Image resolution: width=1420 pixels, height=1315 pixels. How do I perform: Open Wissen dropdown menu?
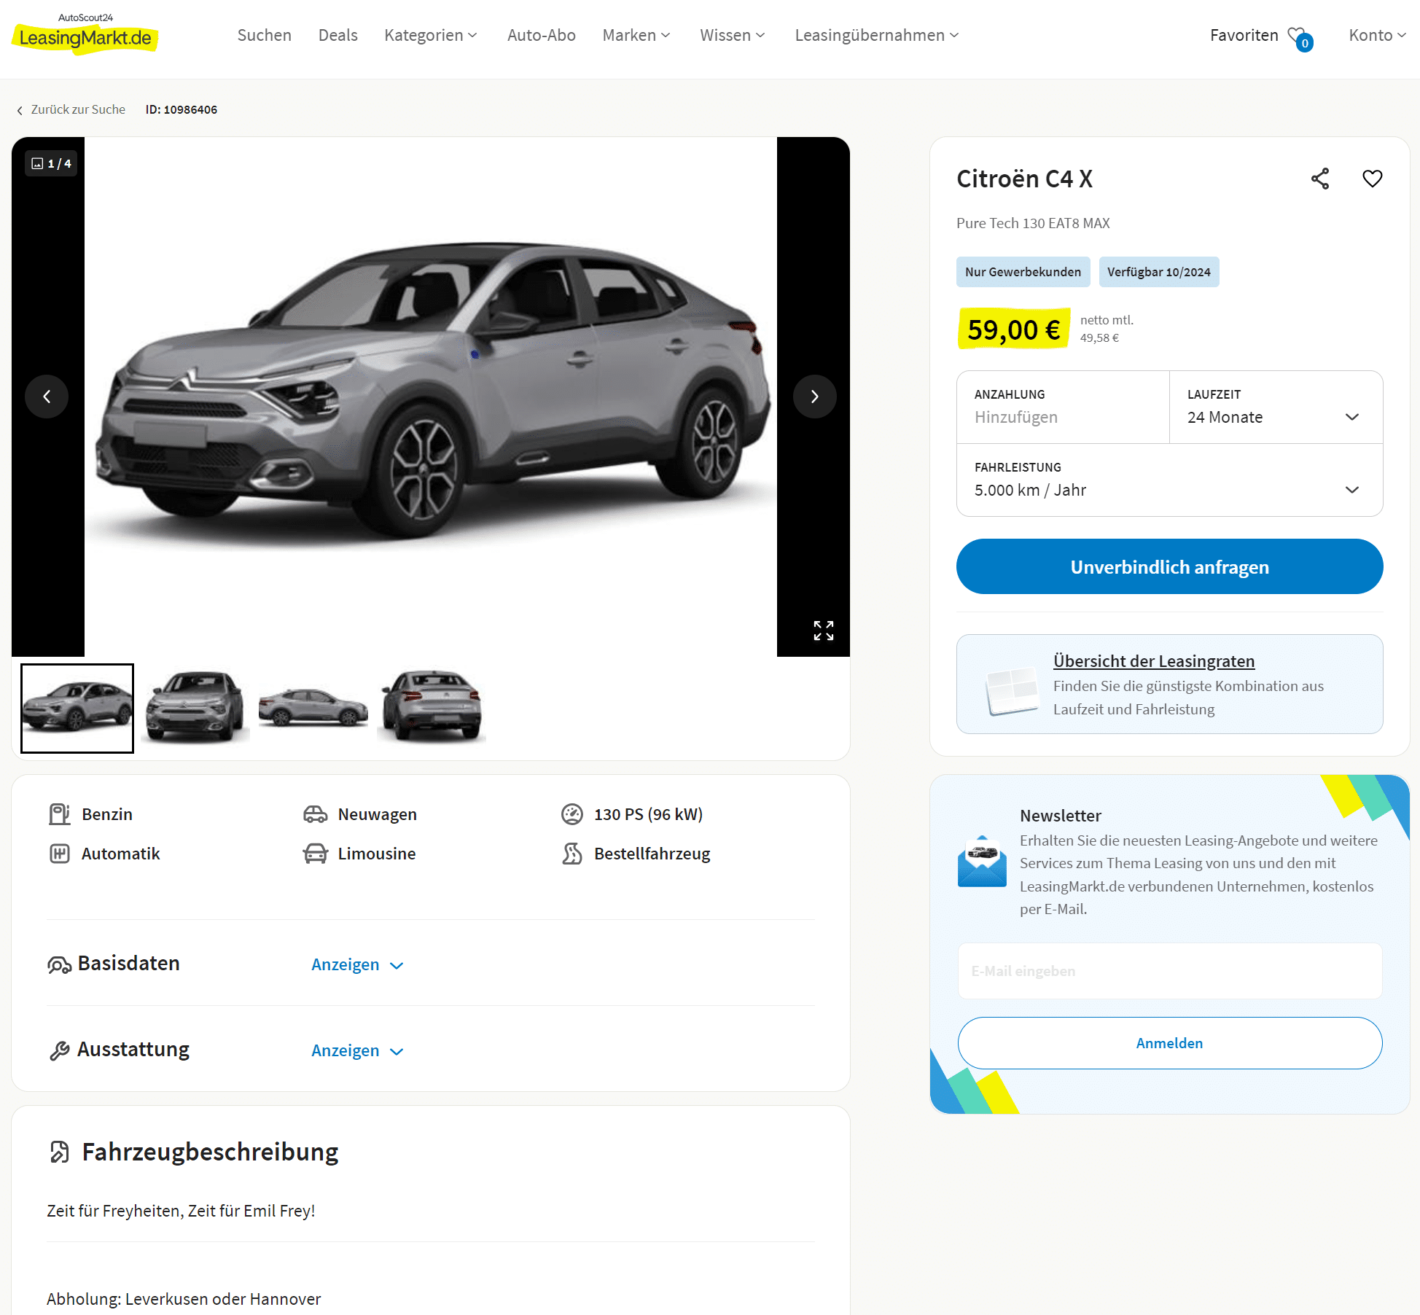(x=733, y=35)
